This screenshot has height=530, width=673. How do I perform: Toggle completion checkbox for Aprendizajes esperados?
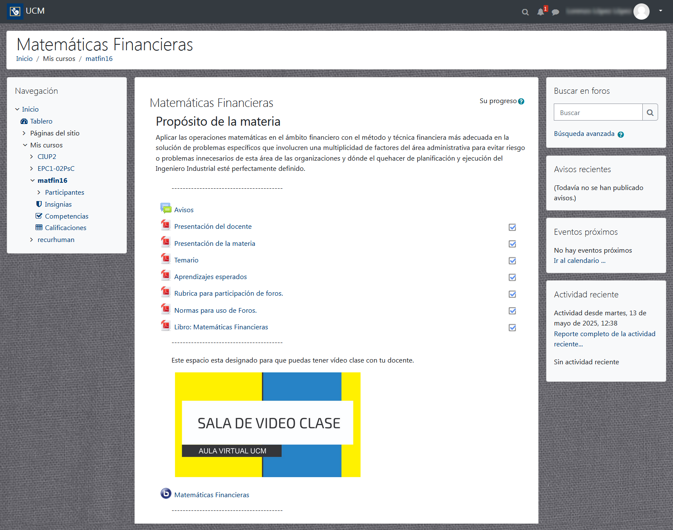pyautogui.click(x=513, y=277)
